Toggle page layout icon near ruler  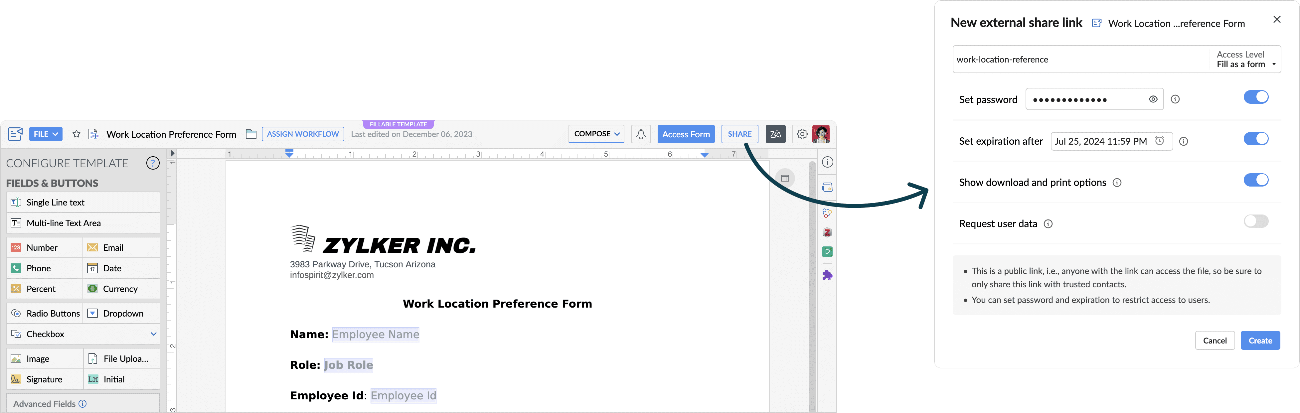[785, 178]
